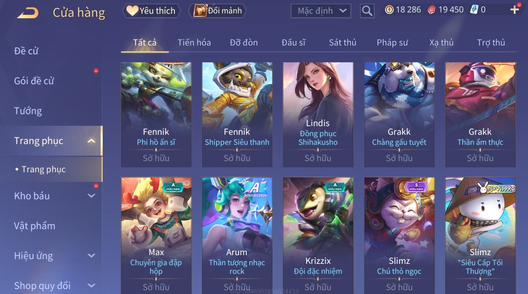The width and height of the screenshot is (528, 294).
Task: Click the gold coin currency icon
Action: (x=389, y=10)
